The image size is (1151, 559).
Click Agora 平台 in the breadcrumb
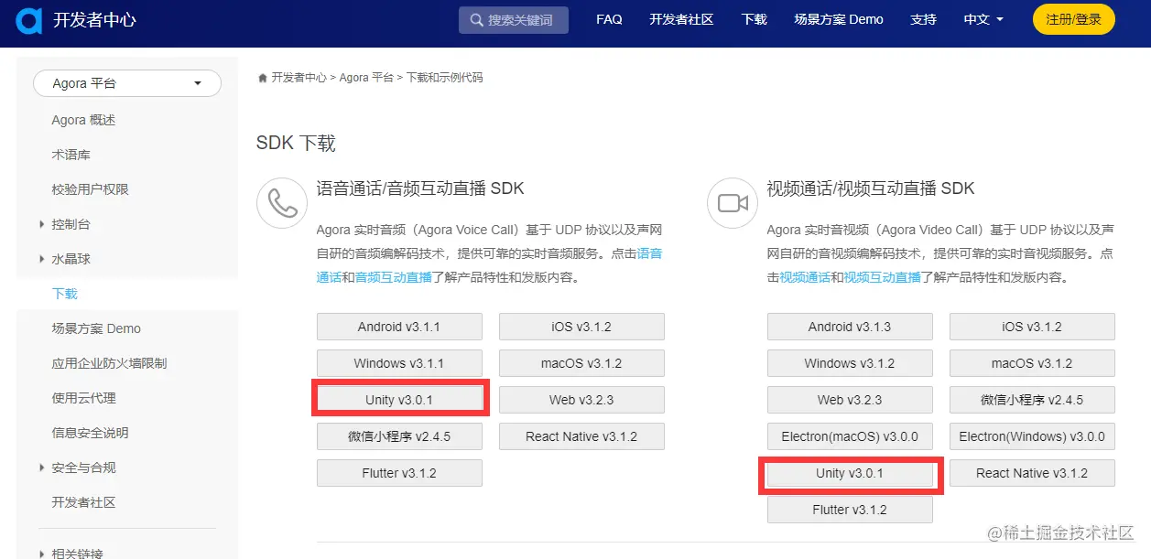pyautogui.click(x=366, y=78)
